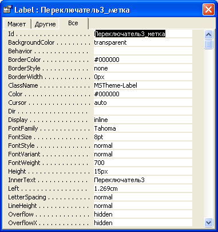218x232 pixels.
Task: Click the Display field showing inline
Action: [143, 120]
